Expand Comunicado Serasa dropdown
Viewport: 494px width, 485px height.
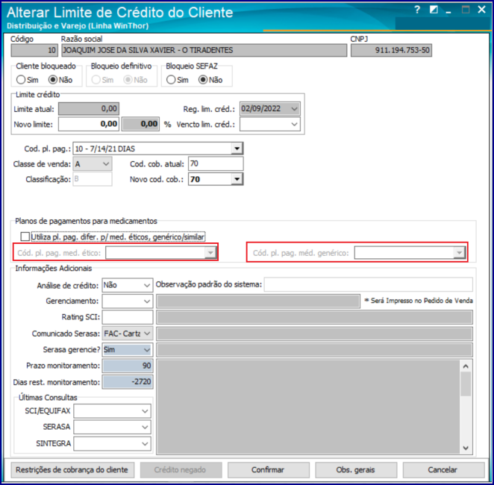click(147, 334)
